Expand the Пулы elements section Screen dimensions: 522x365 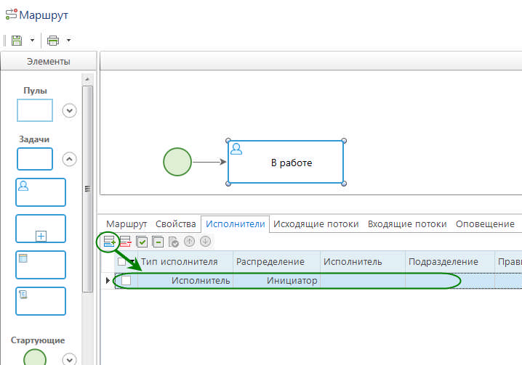70,110
